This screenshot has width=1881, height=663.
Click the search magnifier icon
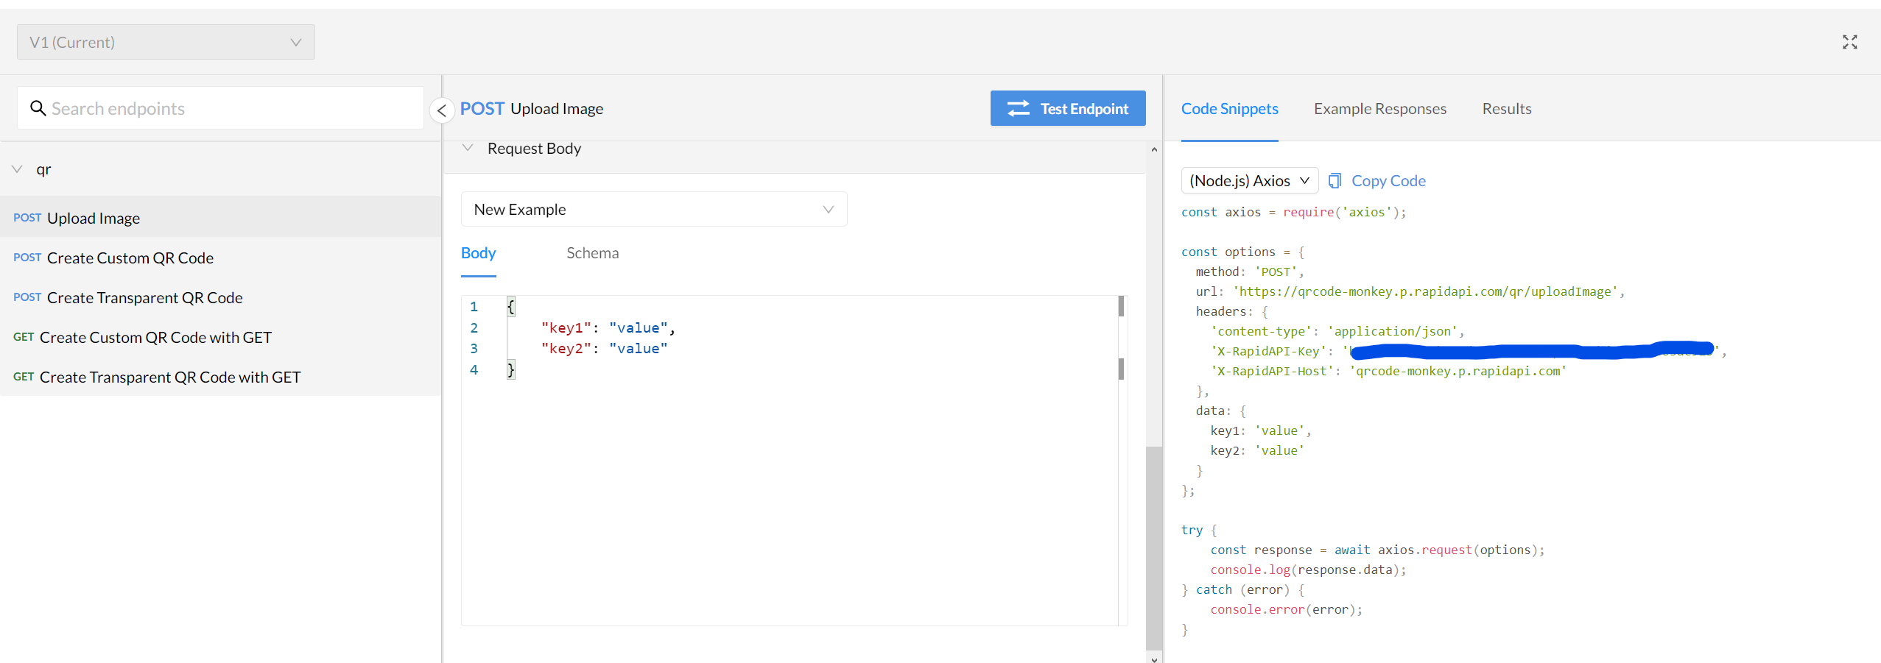click(38, 108)
